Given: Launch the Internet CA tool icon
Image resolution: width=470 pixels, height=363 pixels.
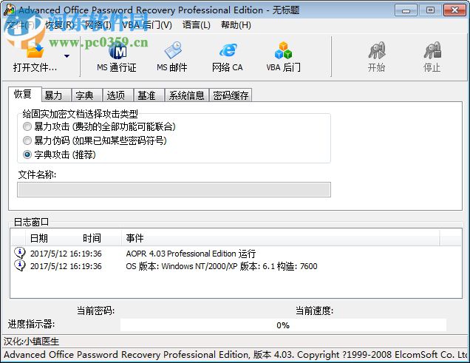Looking at the screenshot, I should point(228,50).
